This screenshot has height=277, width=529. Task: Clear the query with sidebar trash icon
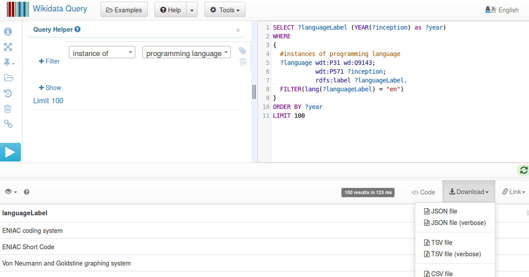8,109
